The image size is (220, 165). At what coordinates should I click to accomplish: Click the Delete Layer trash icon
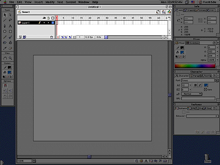click(x=51, y=37)
